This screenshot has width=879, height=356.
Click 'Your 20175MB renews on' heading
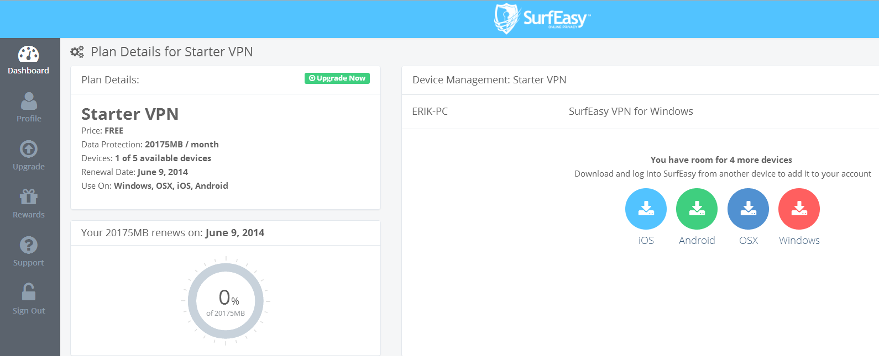pos(172,233)
